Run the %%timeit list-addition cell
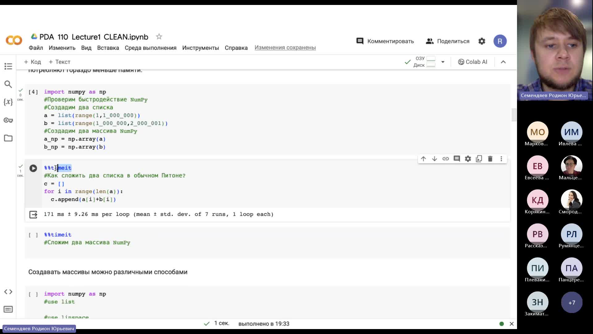Viewport: 593px width, 334px height. click(x=33, y=168)
